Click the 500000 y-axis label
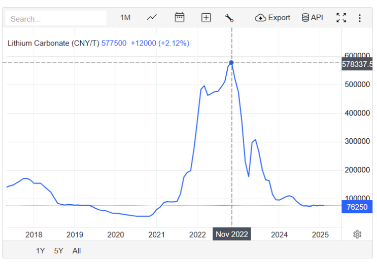The image size is (377, 265). 357,85
